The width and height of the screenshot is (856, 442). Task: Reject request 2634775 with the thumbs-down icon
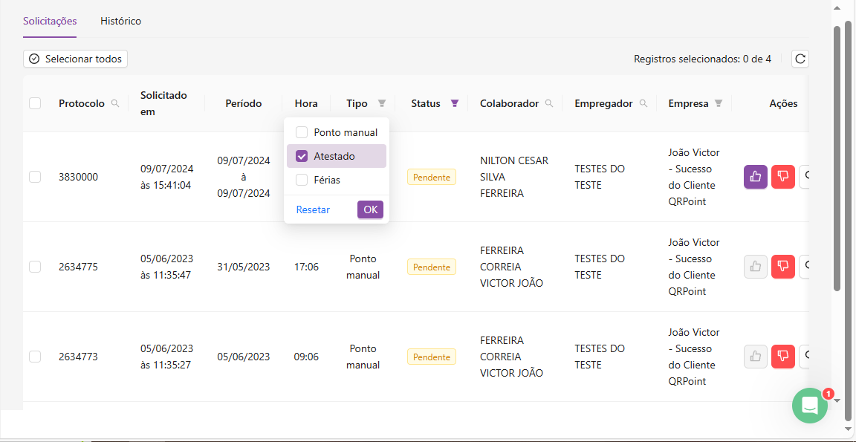tap(782, 267)
